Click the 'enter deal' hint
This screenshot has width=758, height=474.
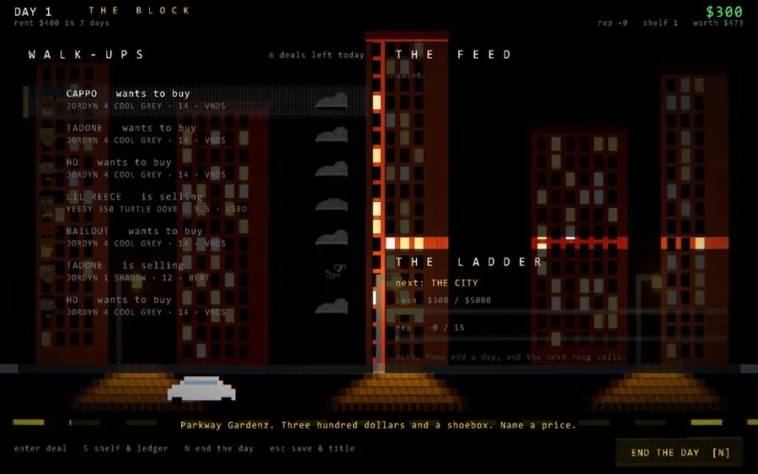(40, 449)
